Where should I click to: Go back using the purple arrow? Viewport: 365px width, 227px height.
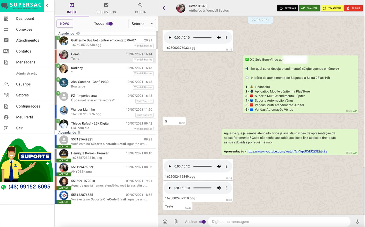point(164,8)
